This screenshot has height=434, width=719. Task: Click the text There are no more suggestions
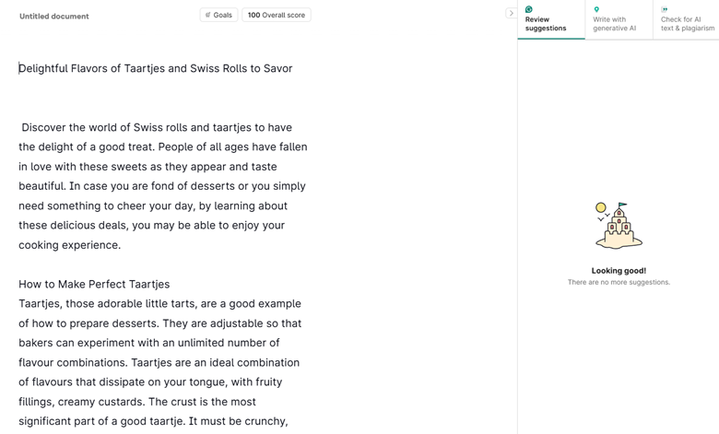click(619, 282)
